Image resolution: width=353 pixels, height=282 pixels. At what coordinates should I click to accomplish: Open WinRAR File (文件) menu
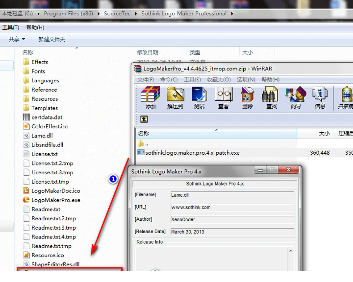coord(146,80)
